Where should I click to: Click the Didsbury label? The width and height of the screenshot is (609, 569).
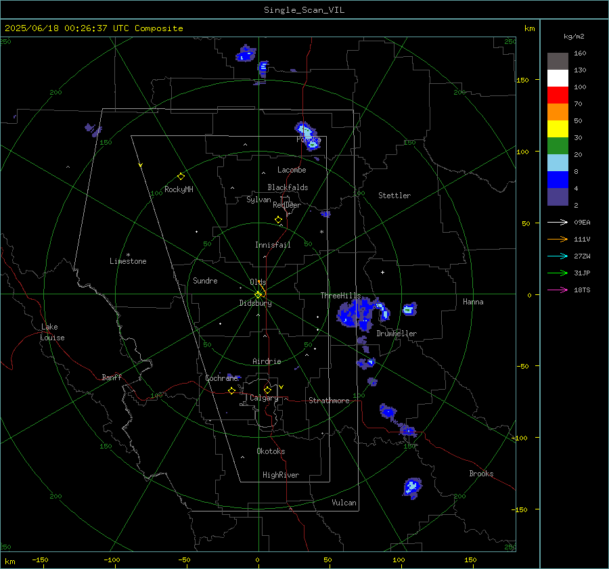point(255,303)
